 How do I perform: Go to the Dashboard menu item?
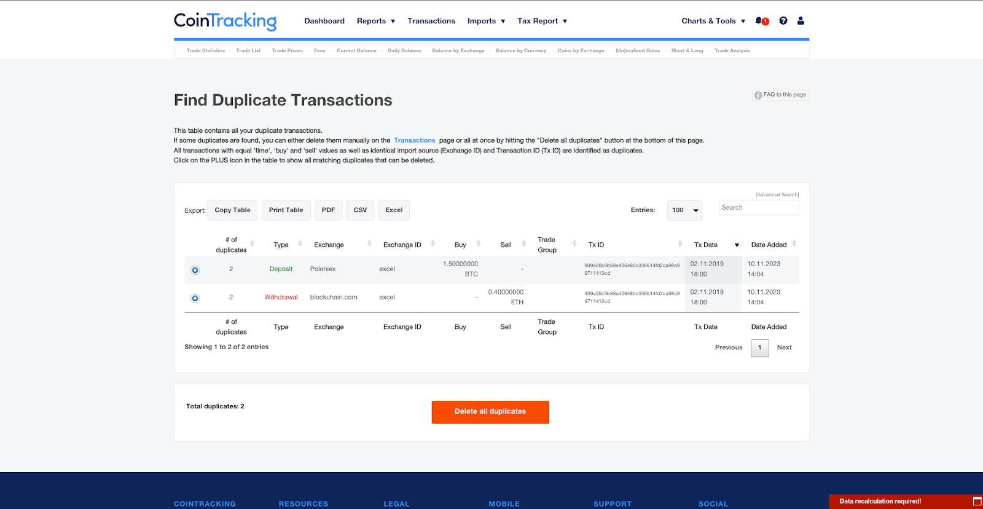coord(324,21)
